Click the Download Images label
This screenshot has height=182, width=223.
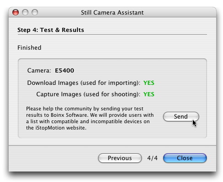(x=84, y=83)
